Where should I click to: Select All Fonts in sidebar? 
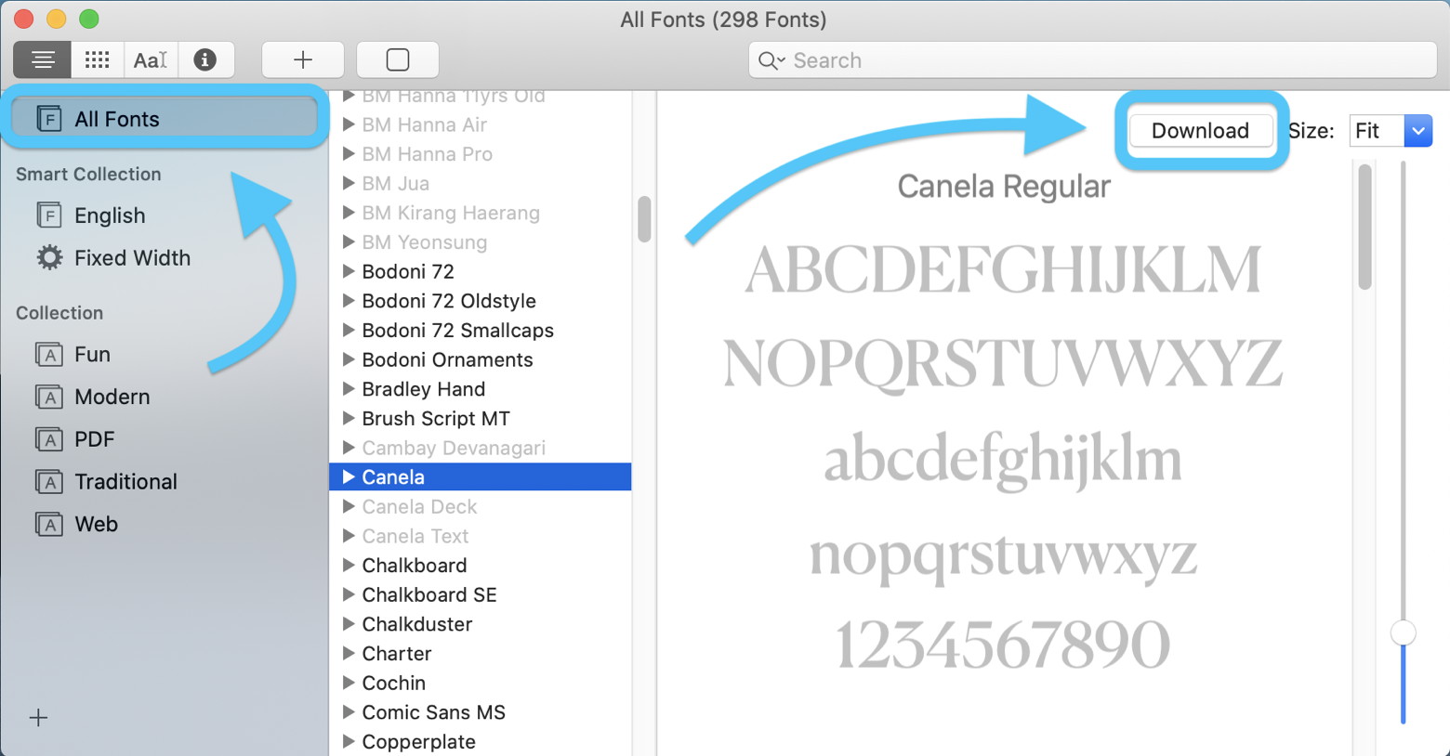click(165, 119)
